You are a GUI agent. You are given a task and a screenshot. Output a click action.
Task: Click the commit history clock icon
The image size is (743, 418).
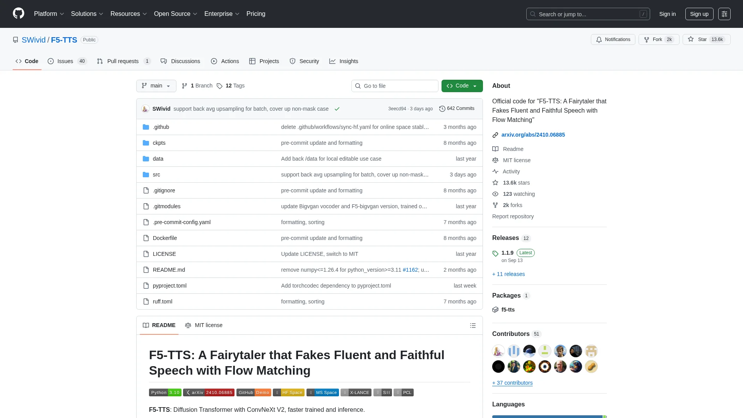tap(442, 109)
